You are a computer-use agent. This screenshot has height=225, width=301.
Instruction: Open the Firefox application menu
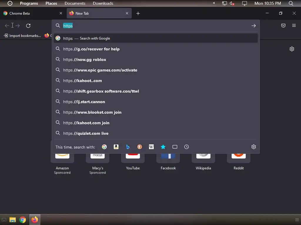coord(294,25)
